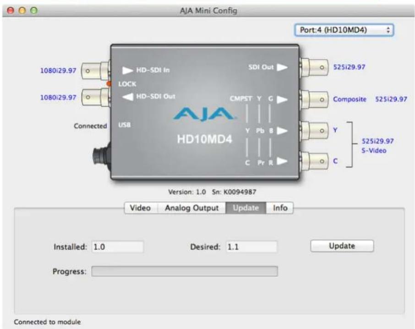The height and width of the screenshot is (329, 415).
Task: Click the AJA logo on the device
Action: (204, 114)
